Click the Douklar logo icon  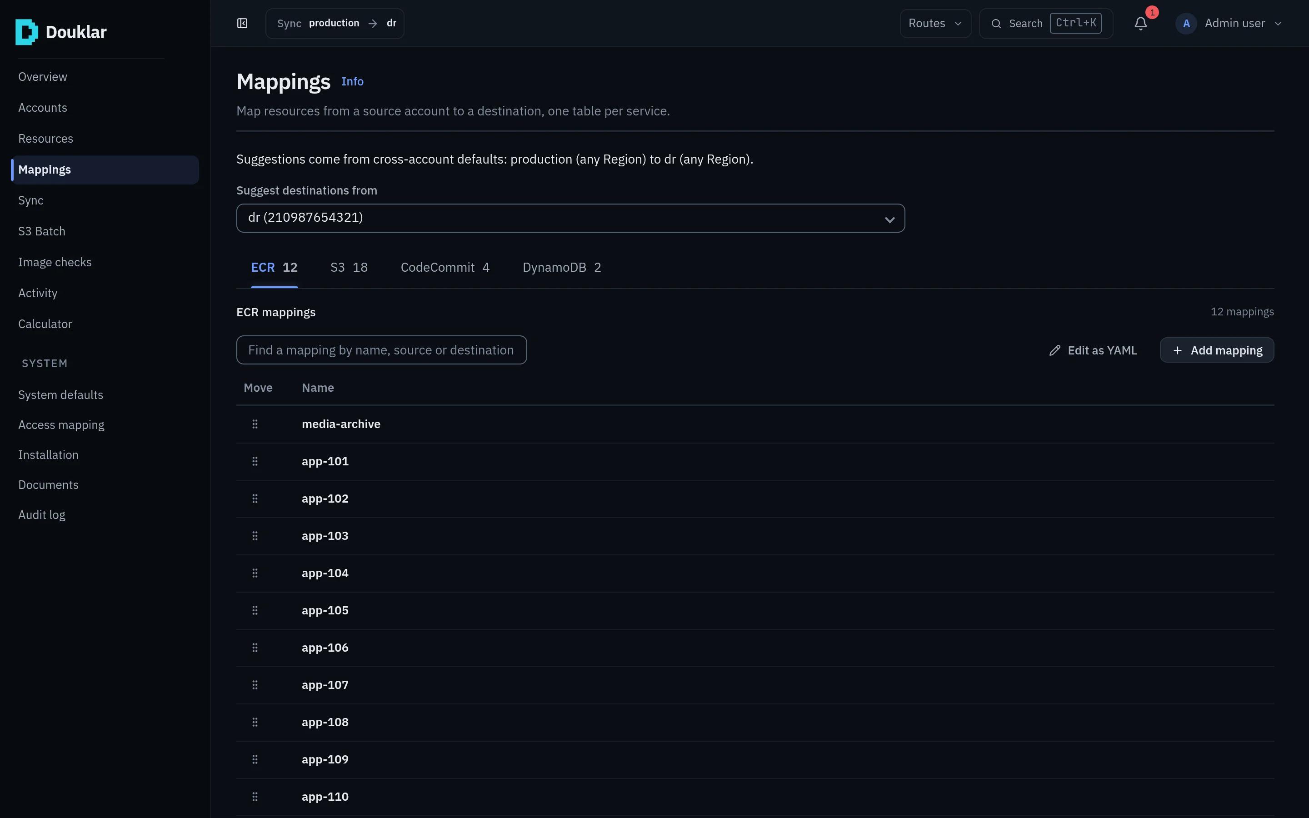[26, 32]
